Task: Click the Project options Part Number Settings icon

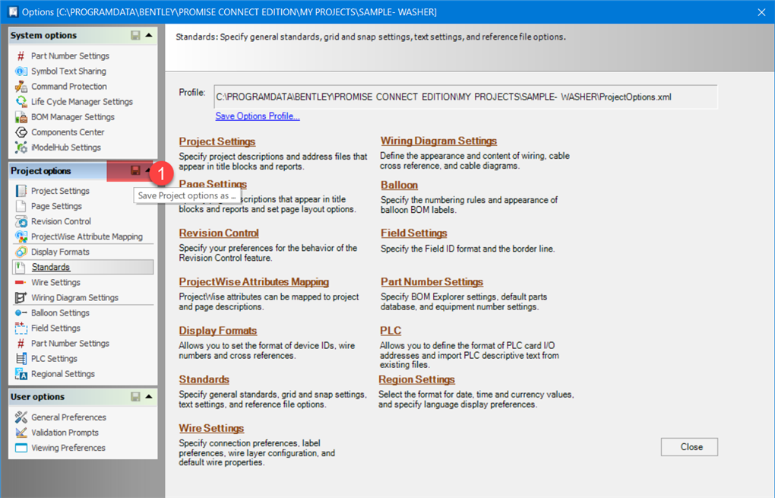Action: (x=21, y=344)
